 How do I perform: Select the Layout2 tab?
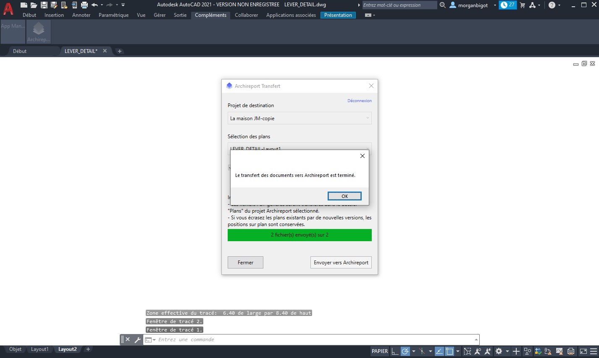(68, 349)
